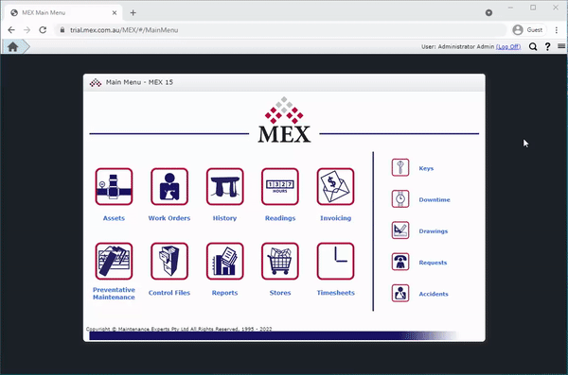
Task: Click the Drawings text link
Action: click(434, 231)
